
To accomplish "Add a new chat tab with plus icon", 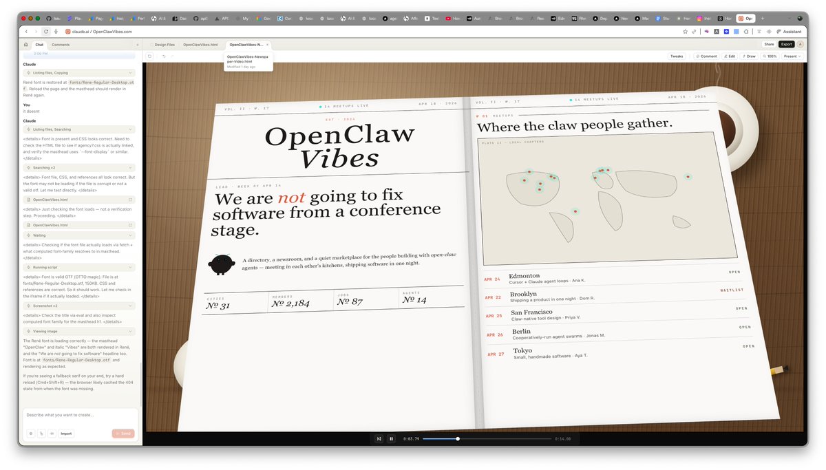I will pos(137,44).
